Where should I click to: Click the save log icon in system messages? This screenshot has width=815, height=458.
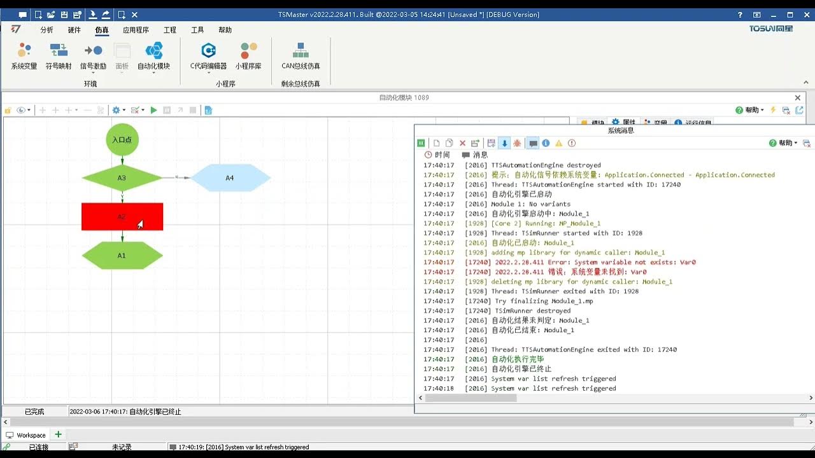coord(492,143)
